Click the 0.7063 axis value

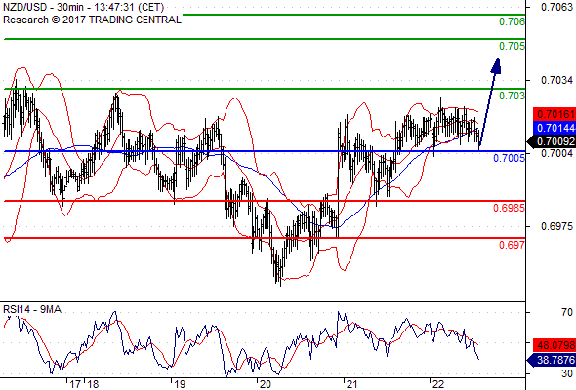pyautogui.click(x=556, y=7)
